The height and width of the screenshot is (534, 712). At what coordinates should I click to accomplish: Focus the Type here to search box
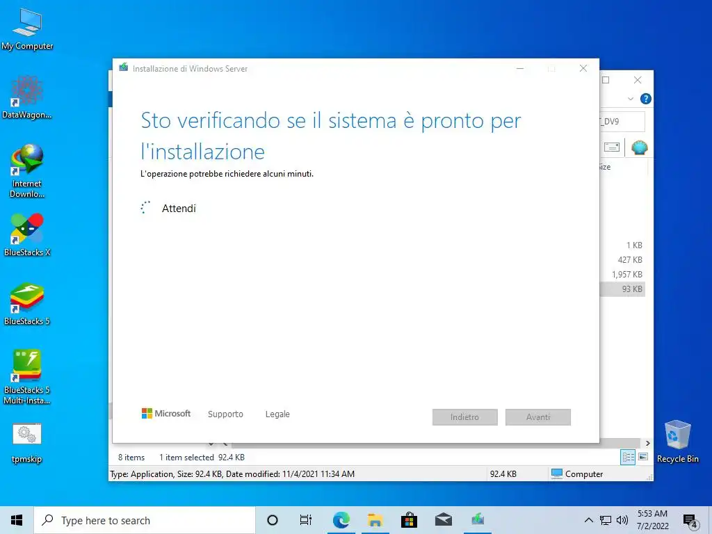point(145,520)
